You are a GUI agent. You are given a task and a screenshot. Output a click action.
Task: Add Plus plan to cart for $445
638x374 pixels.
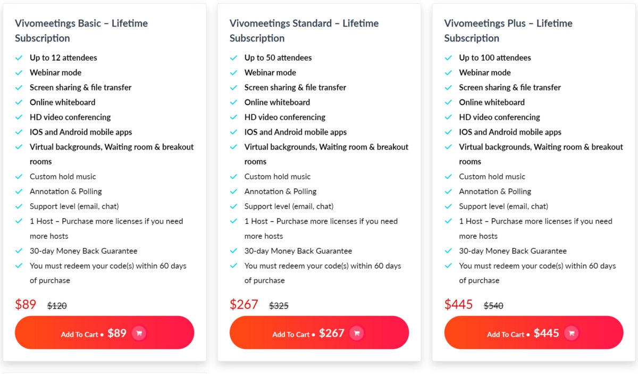click(534, 333)
